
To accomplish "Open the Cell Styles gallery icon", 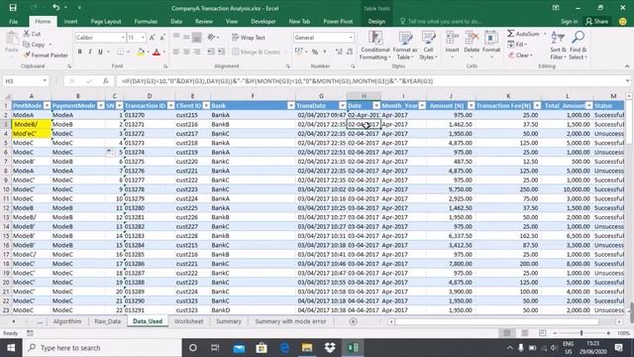I will tap(429, 39).
